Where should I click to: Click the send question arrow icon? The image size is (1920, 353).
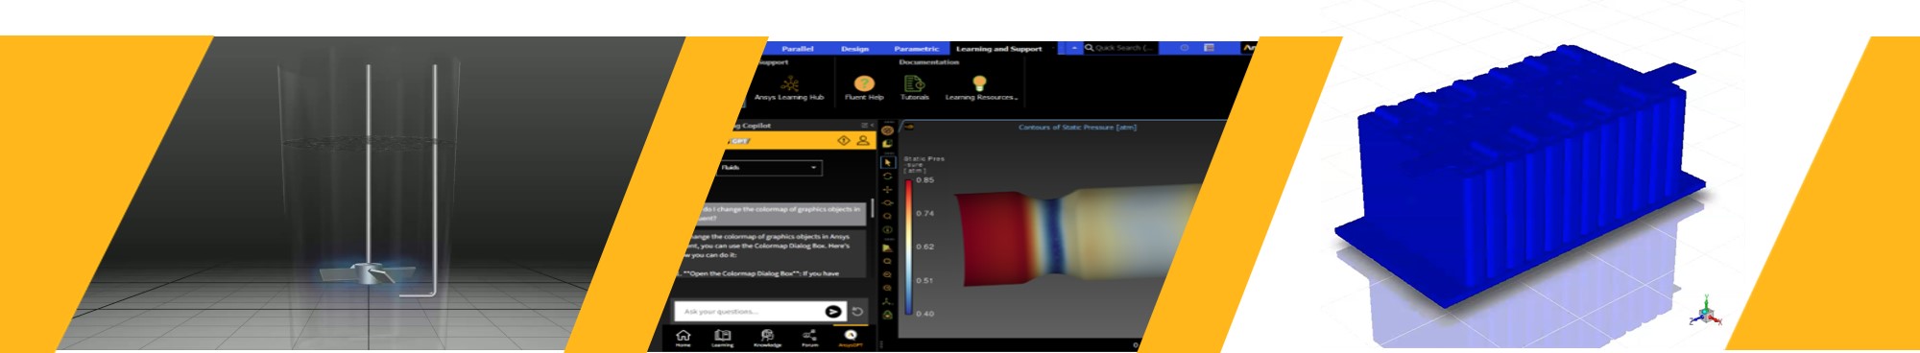pos(833,312)
